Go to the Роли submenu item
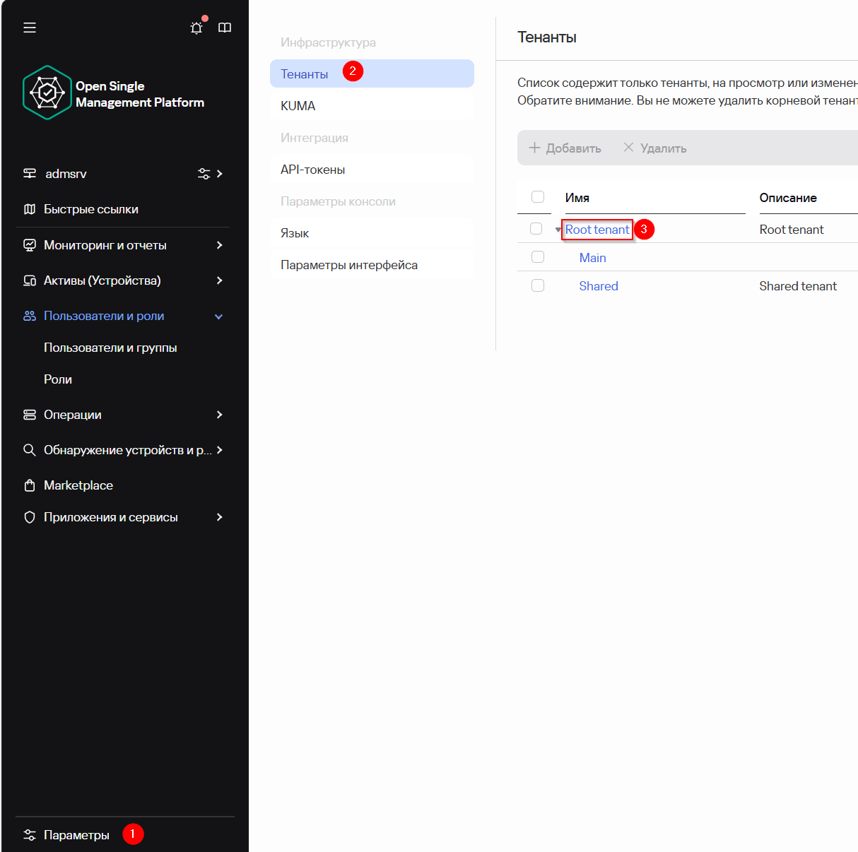The height and width of the screenshot is (852, 858). pos(58,379)
